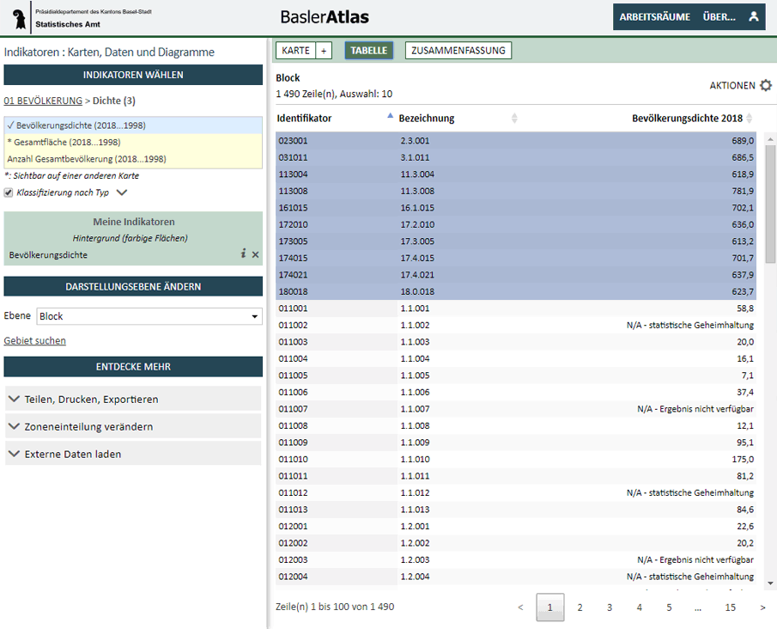777x629 pixels.
Task: Click Statistisches Amt header text
Action: [x=68, y=24]
